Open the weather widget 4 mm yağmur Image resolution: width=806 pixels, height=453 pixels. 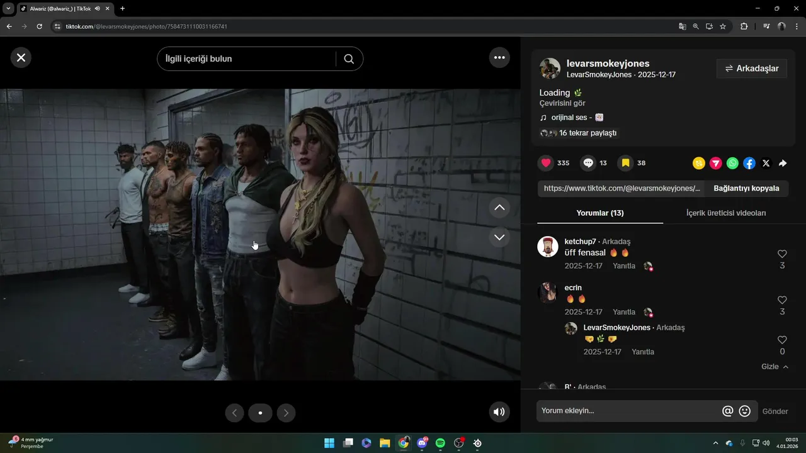coord(31,442)
